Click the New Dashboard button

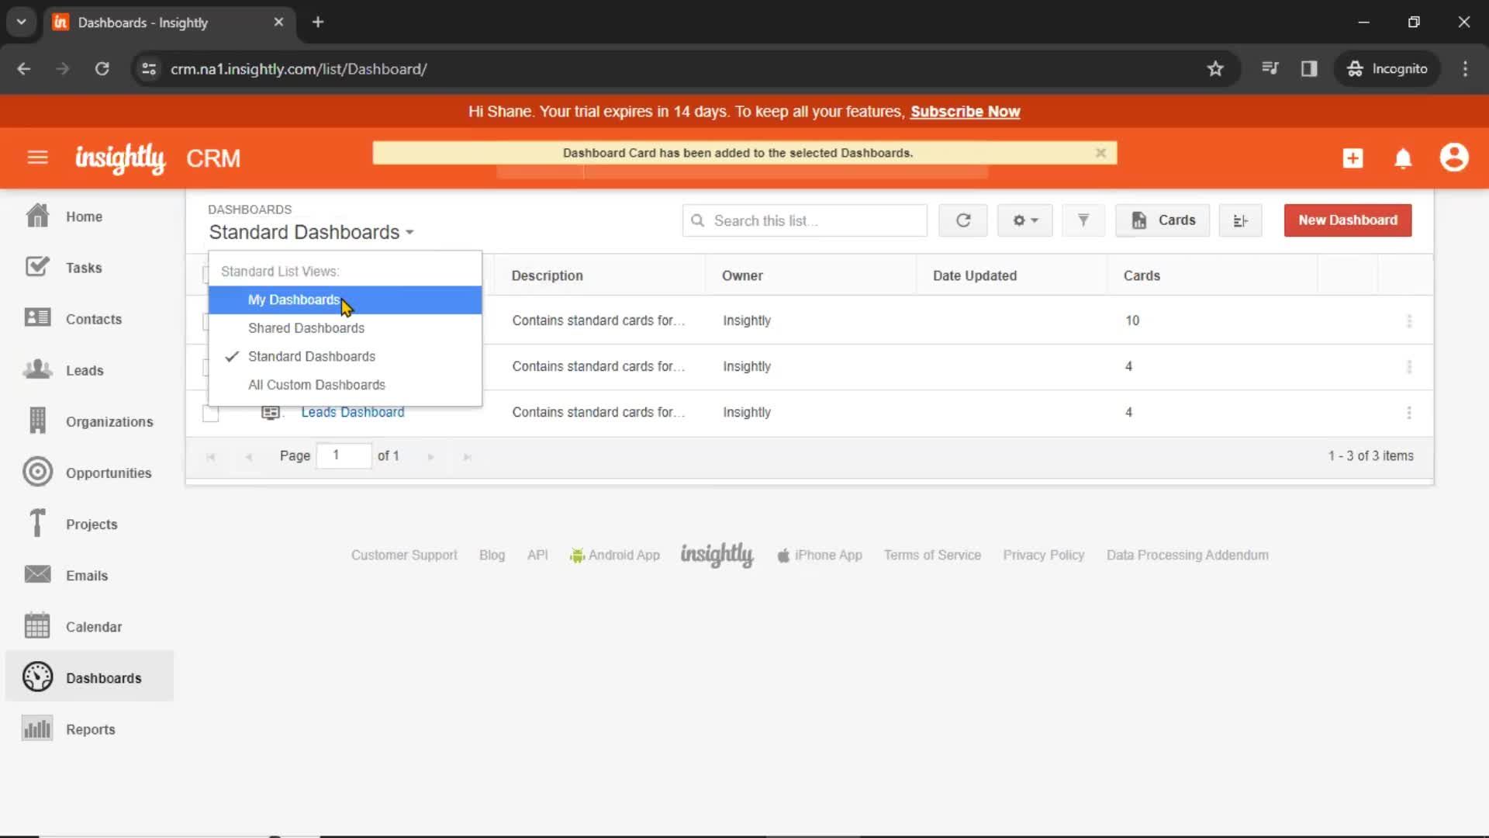point(1348,220)
